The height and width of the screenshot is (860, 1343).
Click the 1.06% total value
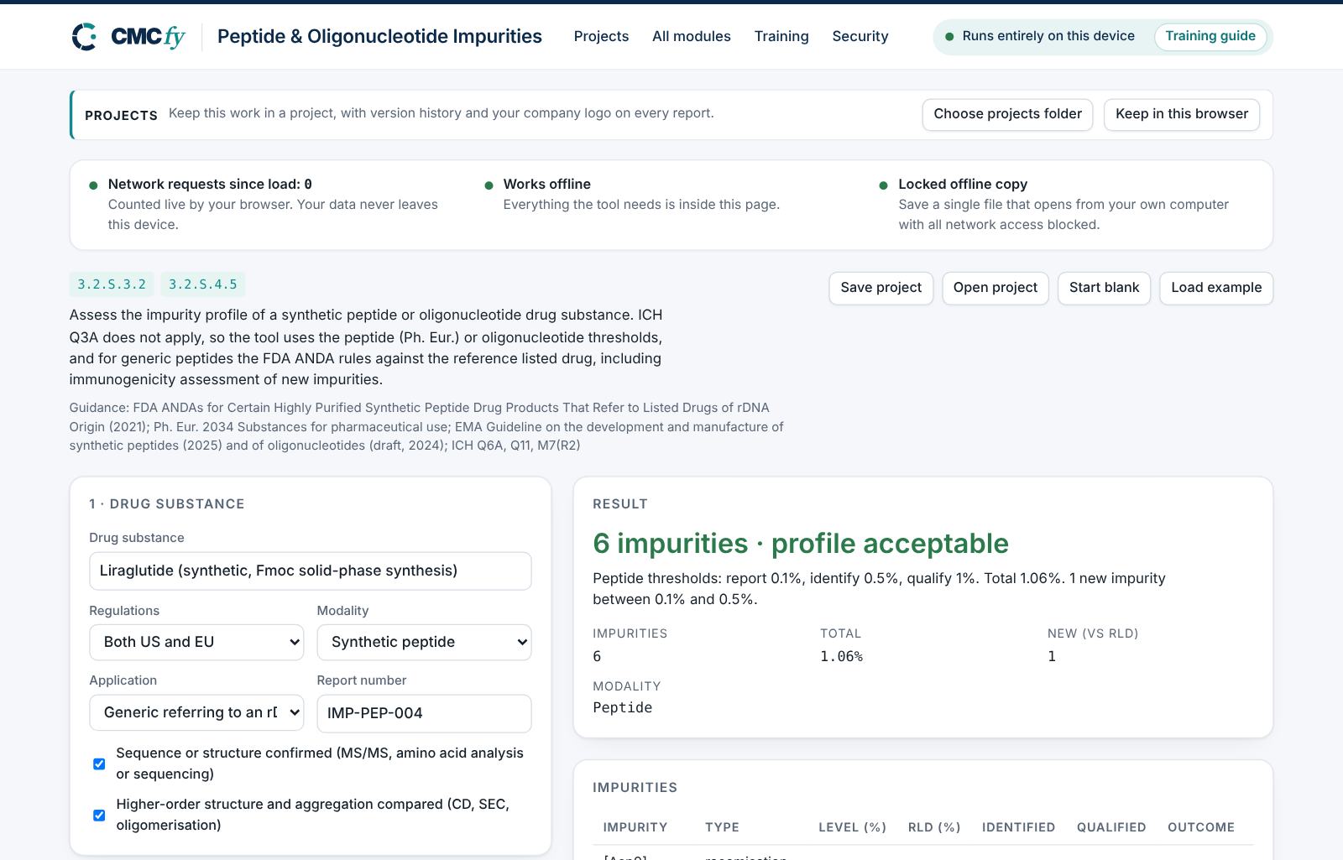pos(841,657)
